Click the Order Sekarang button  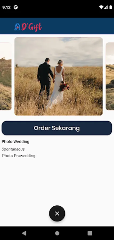(57, 128)
